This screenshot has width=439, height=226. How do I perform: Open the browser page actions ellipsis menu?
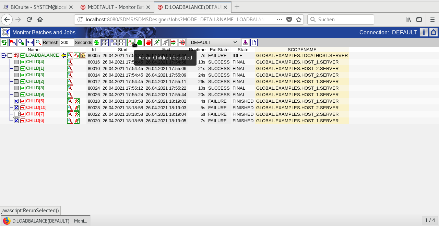pyautogui.click(x=280, y=20)
